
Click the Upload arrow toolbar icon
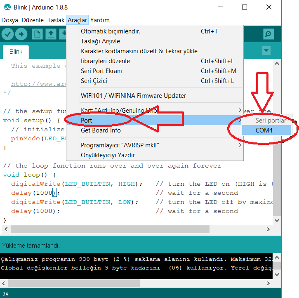coord(21,34)
